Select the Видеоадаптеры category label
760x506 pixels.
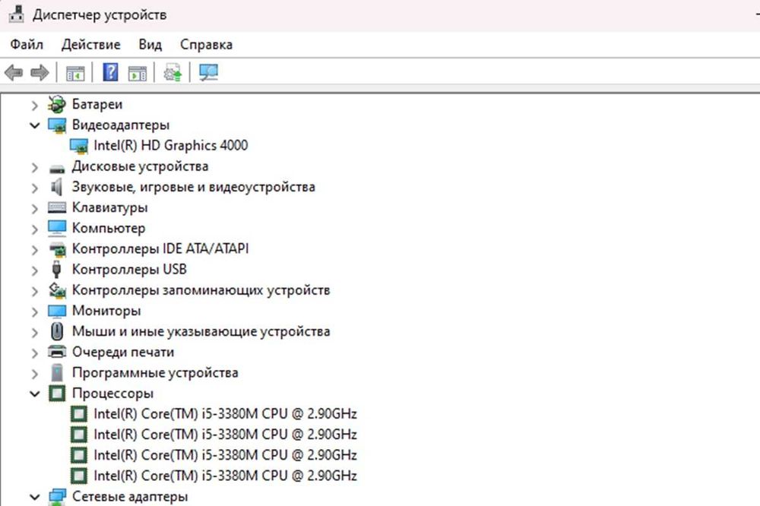[x=121, y=125]
